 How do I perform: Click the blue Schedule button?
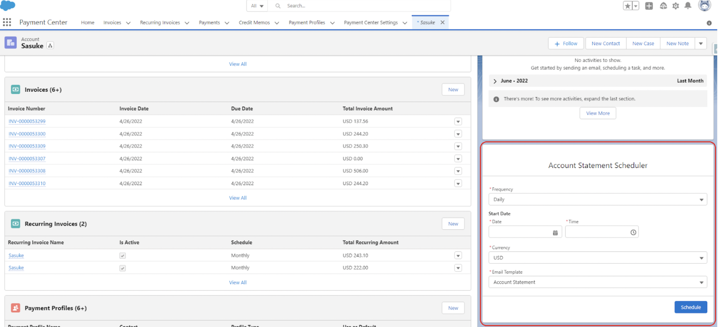tap(690, 307)
